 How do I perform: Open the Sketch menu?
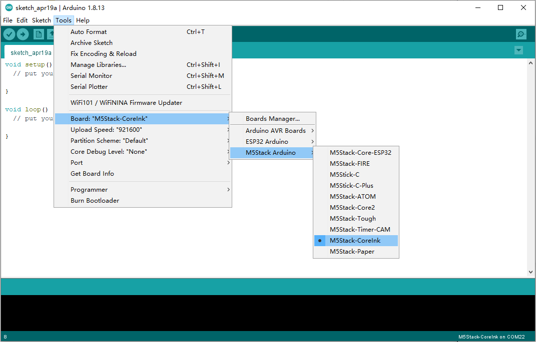pyautogui.click(x=42, y=20)
